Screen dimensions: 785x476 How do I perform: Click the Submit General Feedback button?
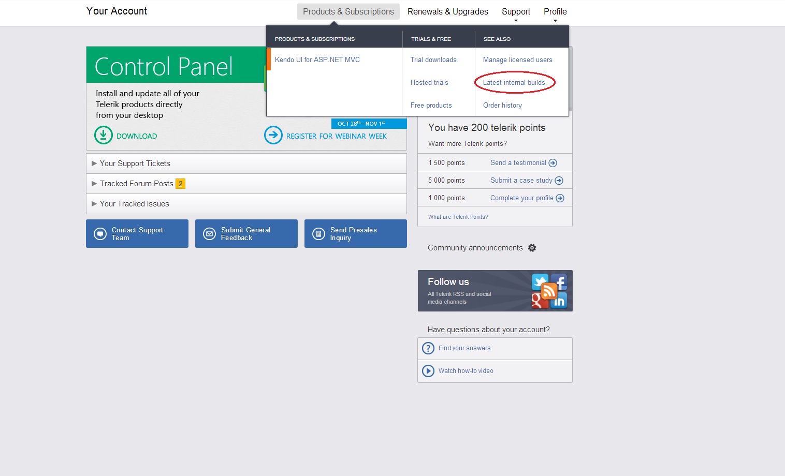point(246,234)
